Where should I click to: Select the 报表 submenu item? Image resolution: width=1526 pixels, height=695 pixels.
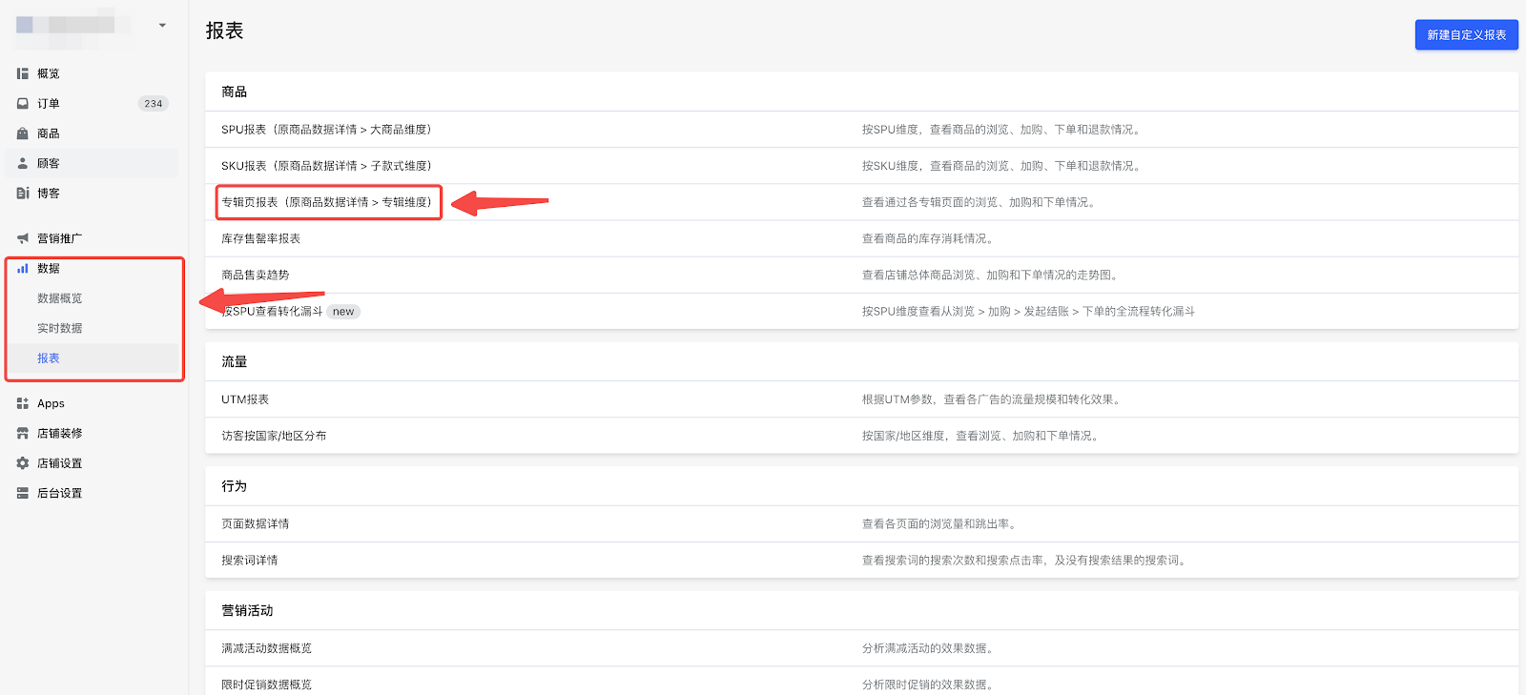[49, 358]
